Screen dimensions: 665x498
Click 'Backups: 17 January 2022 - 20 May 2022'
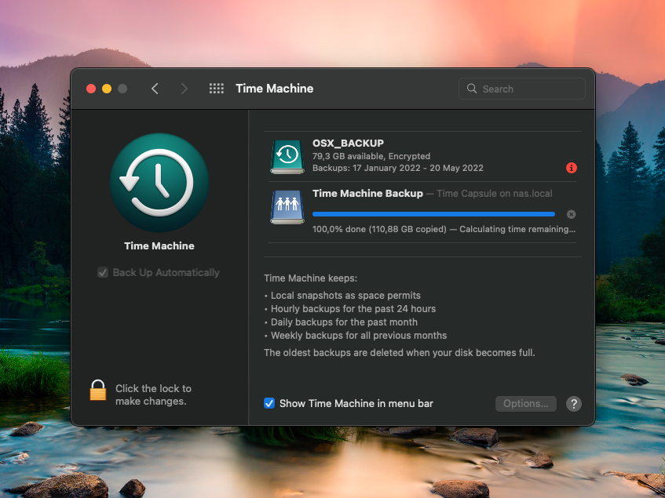pos(398,168)
